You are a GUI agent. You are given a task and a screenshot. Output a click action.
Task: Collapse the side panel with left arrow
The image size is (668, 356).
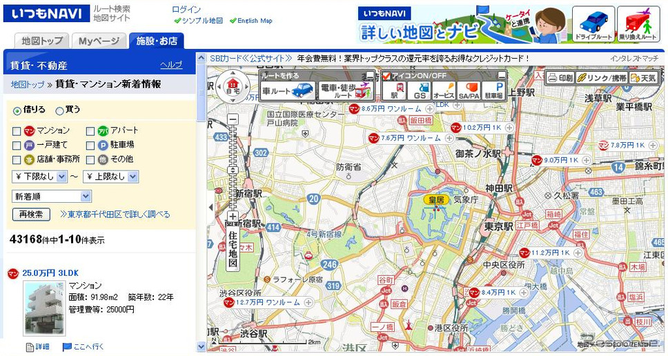click(x=211, y=208)
